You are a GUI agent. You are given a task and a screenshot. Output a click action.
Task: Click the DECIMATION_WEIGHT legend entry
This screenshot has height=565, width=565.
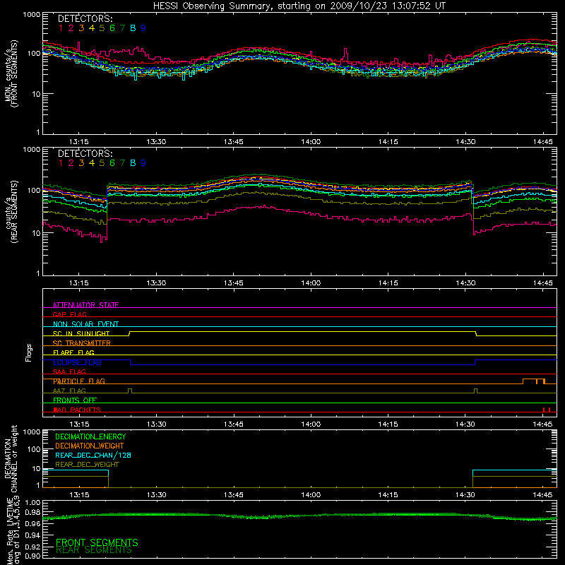tap(90, 446)
